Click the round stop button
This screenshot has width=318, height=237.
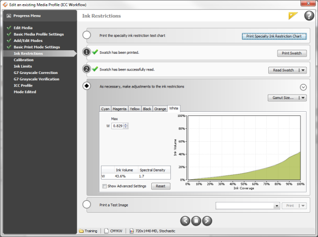click(x=196, y=220)
